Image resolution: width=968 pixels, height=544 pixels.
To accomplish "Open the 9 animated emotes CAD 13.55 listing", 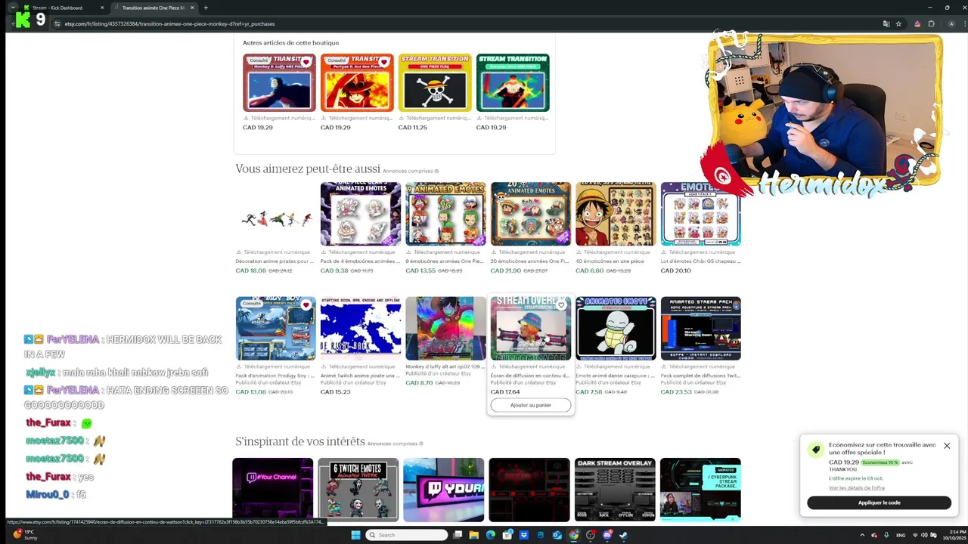I will point(445,214).
